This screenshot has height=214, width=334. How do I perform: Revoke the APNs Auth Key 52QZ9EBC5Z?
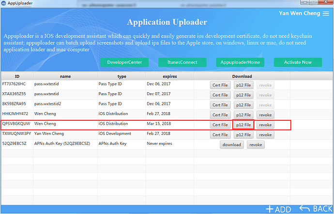(256, 145)
